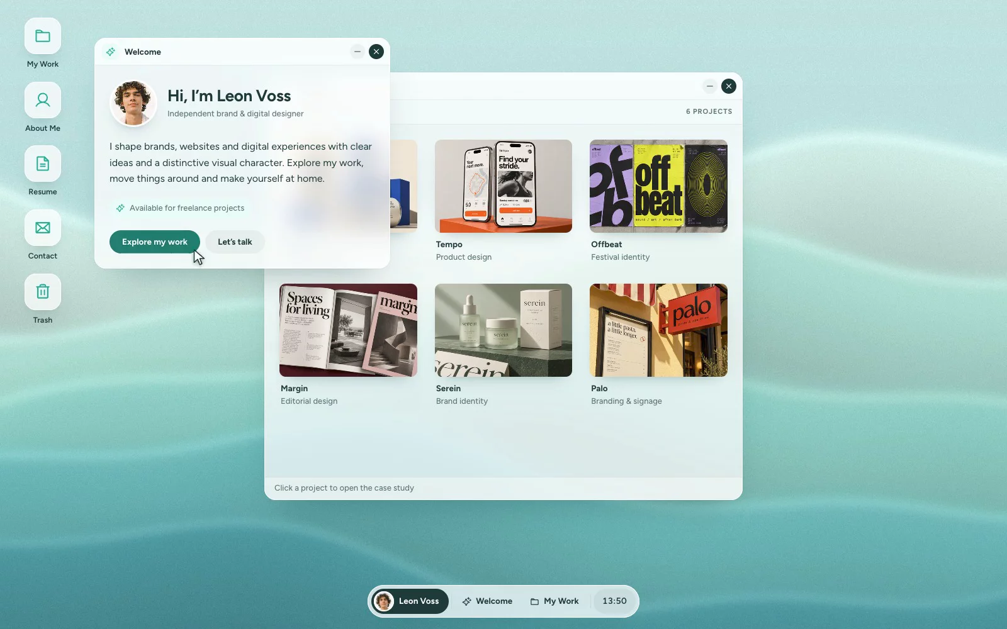Open the About Me desktop icon
The height and width of the screenshot is (629, 1007).
43,100
